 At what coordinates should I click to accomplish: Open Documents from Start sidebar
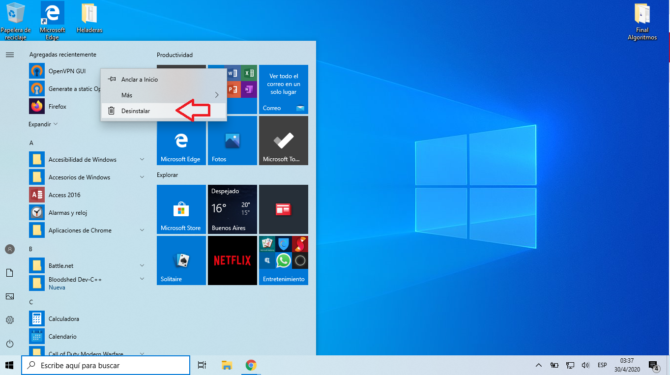tap(10, 273)
